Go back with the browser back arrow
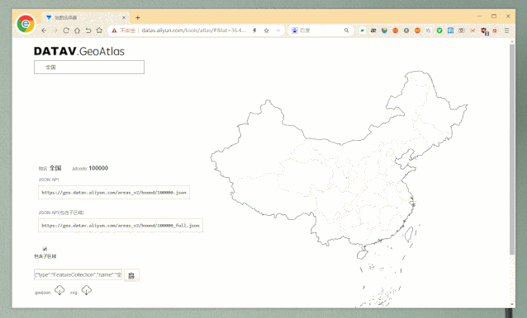 pyautogui.click(x=44, y=30)
